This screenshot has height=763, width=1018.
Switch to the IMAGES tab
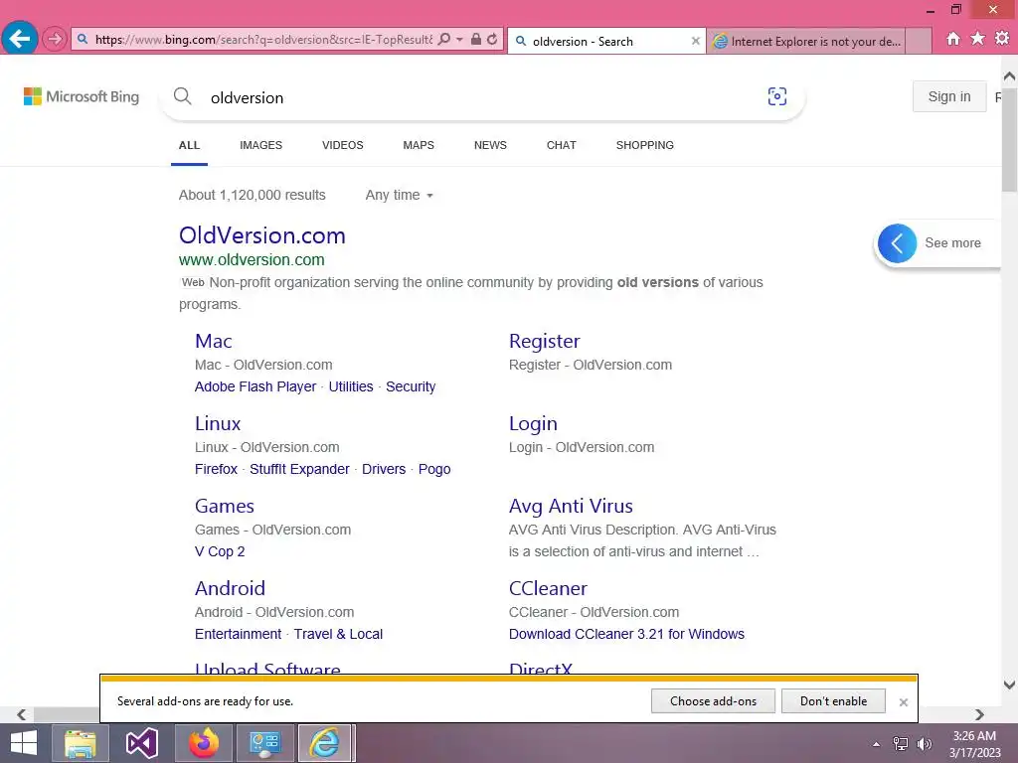pos(261,145)
